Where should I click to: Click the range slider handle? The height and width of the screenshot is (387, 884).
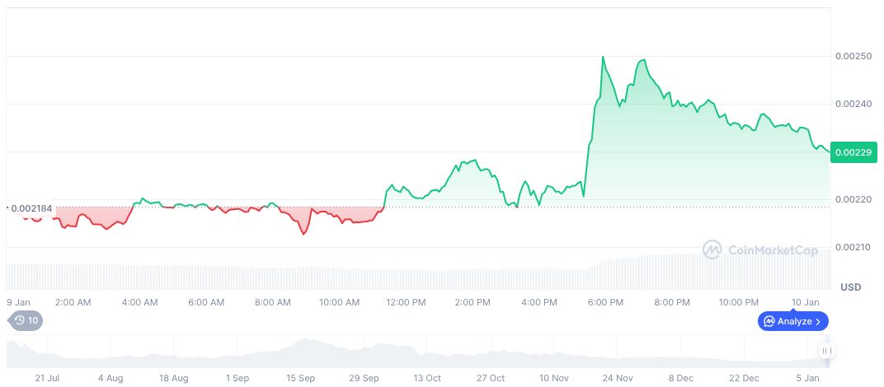tap(827, 352)
